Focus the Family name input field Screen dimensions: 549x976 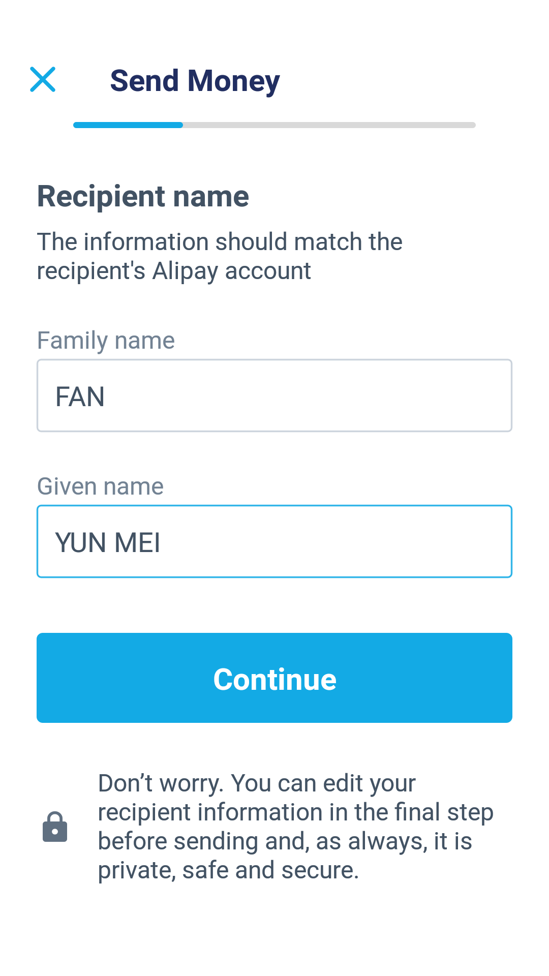tap(274, 395)
